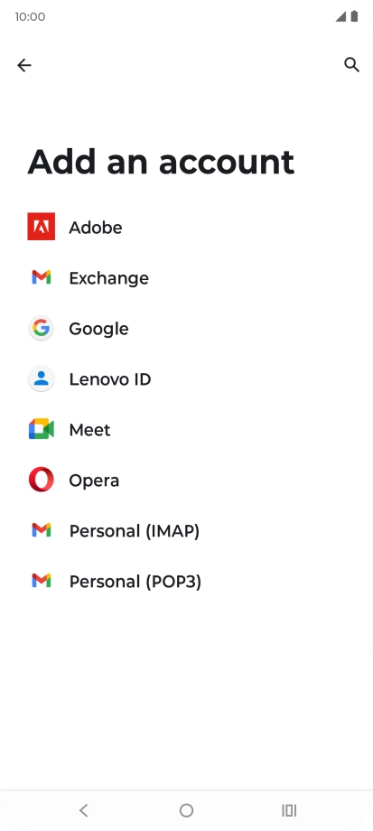
Task: Choose Meet from the account list
Action: pos(186,429)
